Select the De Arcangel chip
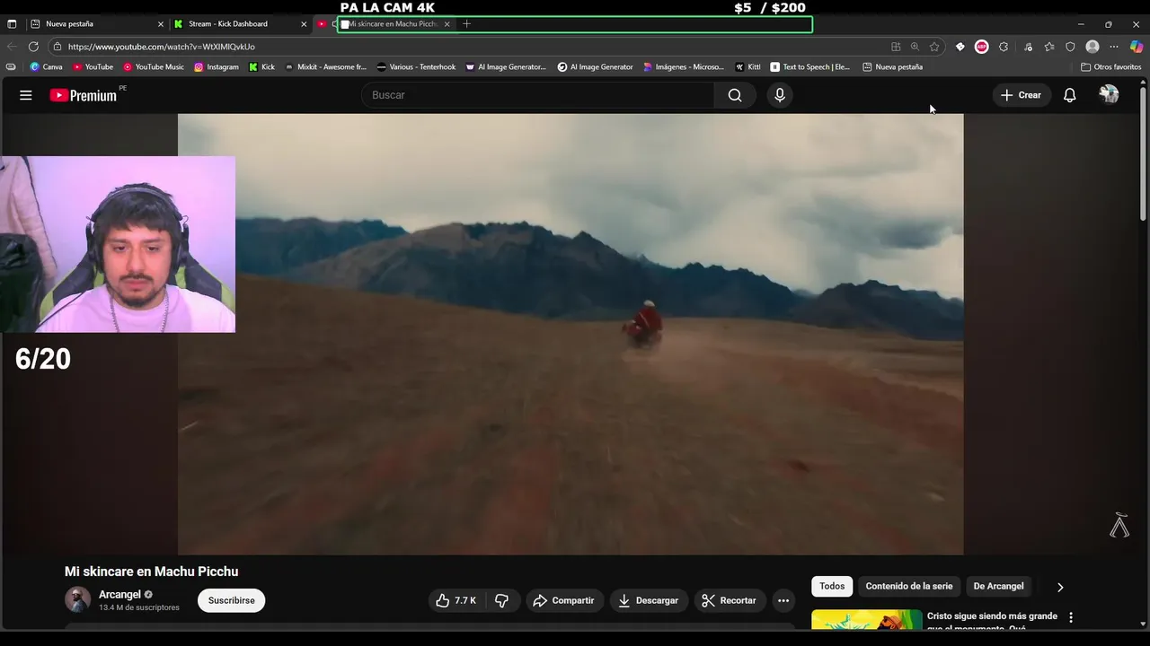1150x646 pixels. [998, 587]
